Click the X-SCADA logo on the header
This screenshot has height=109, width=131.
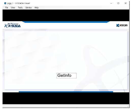(12, 25)
